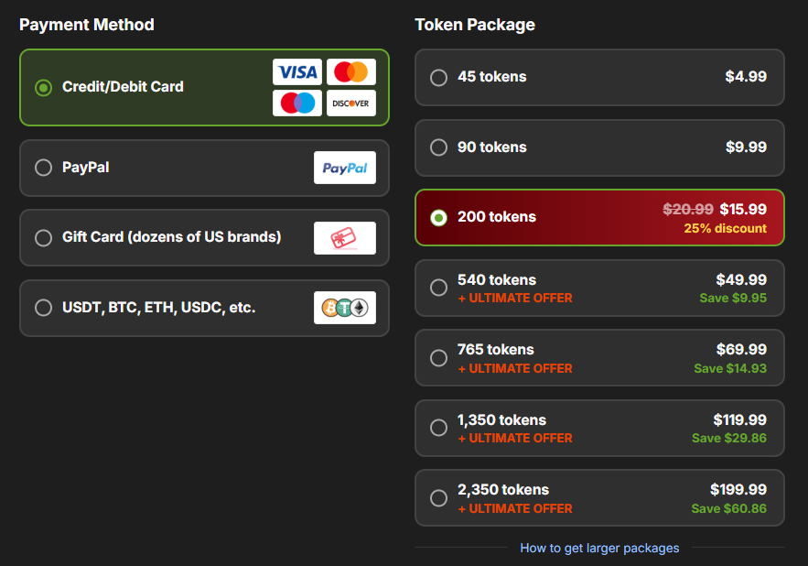Click the red-orange Mastercard logo
The image size is (808, 566).
[x=350, y=72]
